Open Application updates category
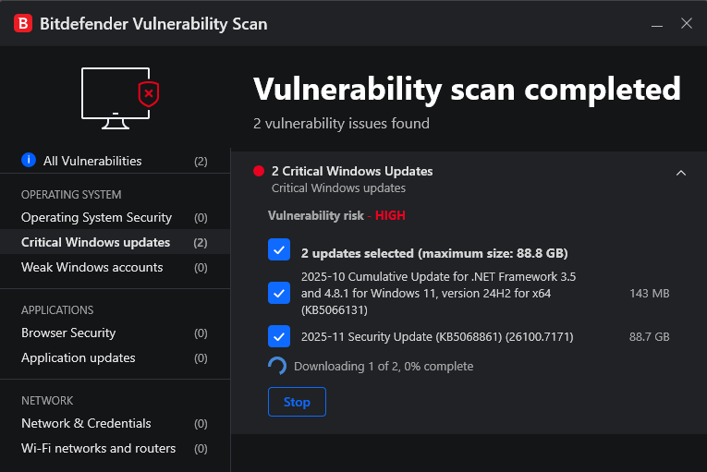Viewport: 707px width, 472px height. coord(115,358)
